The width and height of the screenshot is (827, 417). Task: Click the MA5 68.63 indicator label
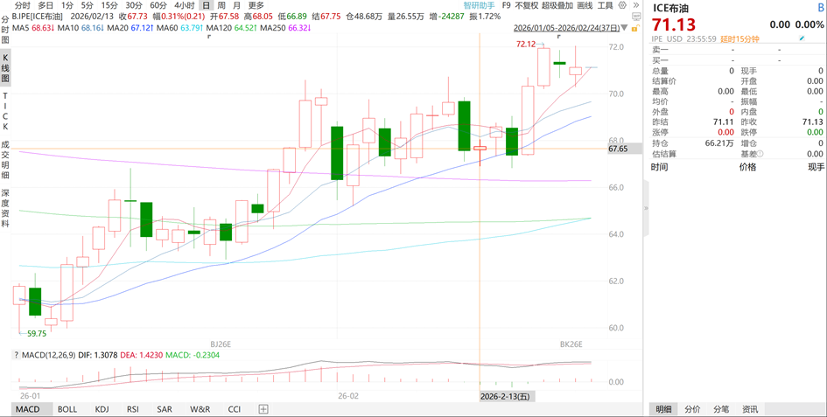point(33,27)
